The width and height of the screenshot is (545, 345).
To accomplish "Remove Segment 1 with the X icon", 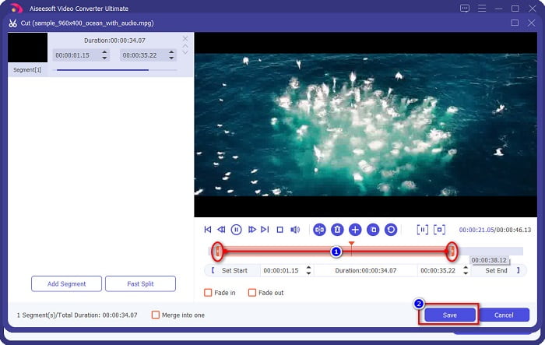I will [x=185, y=38].
